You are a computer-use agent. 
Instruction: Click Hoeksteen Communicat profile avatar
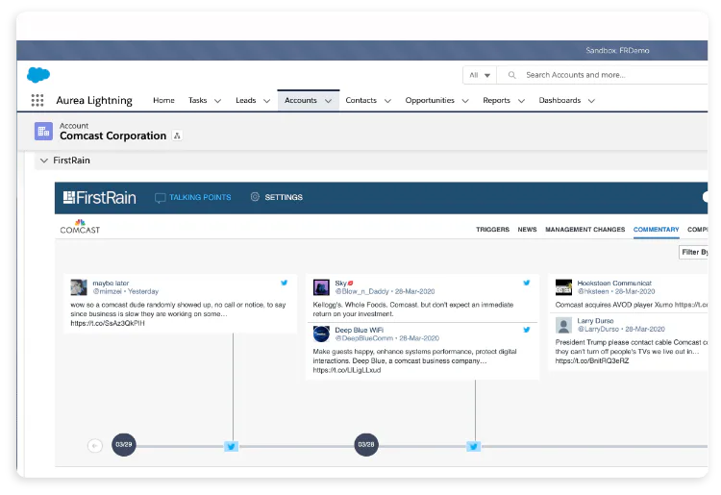pyautogui.click(x=563, y=287)
